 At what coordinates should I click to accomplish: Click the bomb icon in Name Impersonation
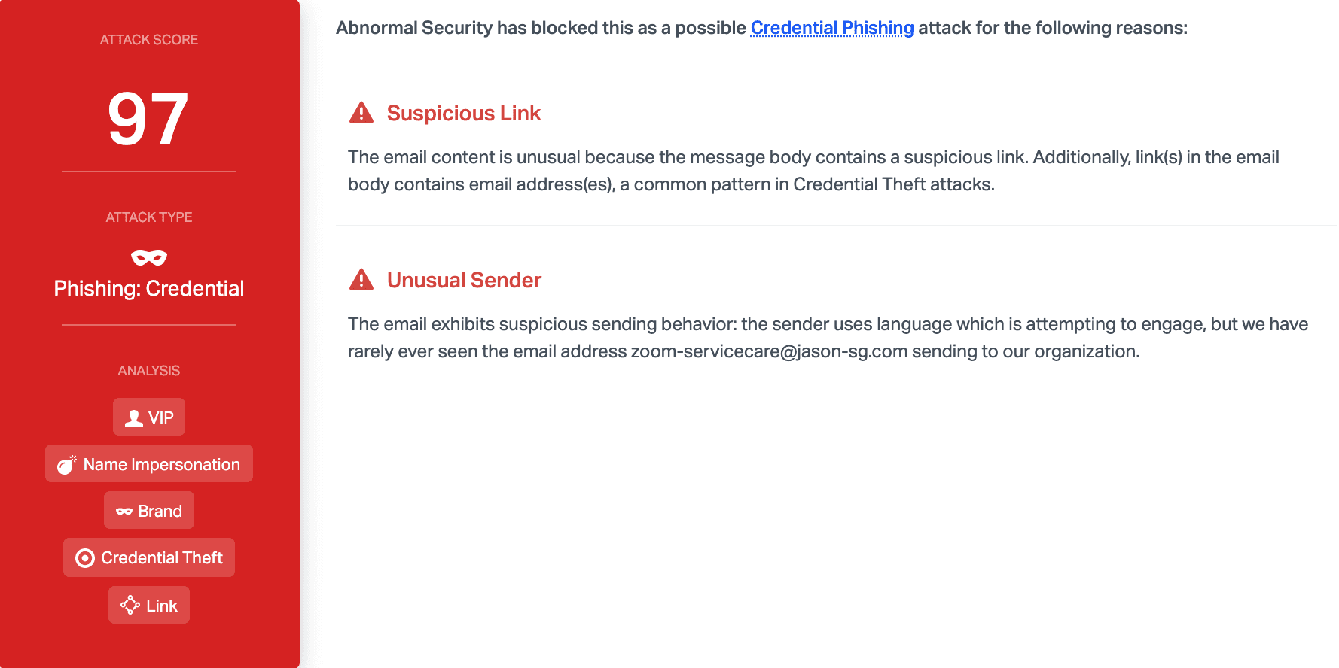tap(67, 465)
